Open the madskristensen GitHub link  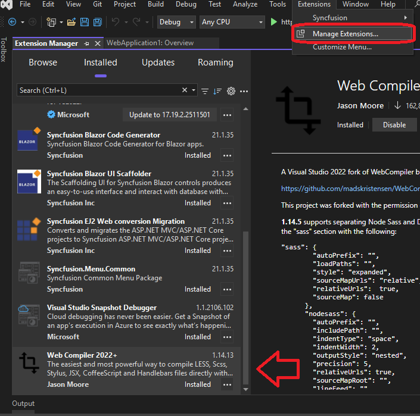(x=350, y=189)
